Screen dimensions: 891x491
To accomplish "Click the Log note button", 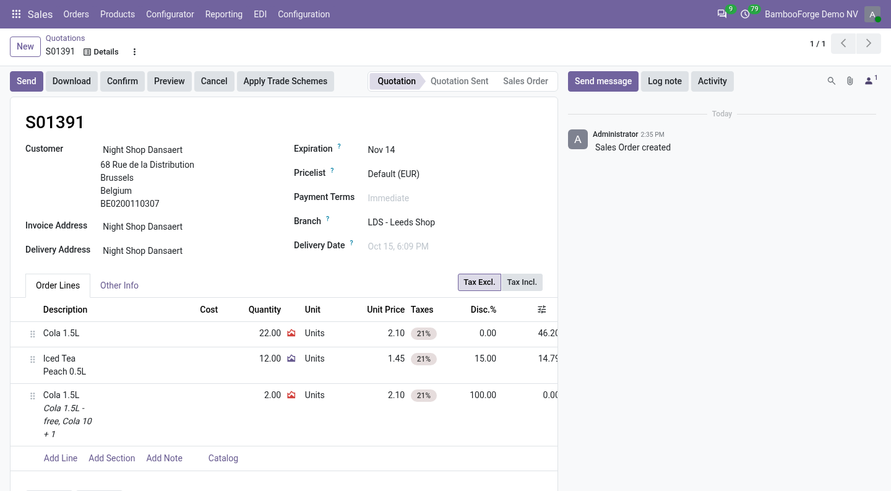I will 665,81.
